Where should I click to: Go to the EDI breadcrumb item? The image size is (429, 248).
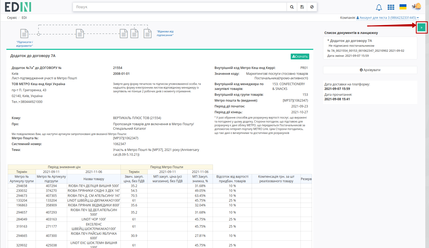pos(24,18)
